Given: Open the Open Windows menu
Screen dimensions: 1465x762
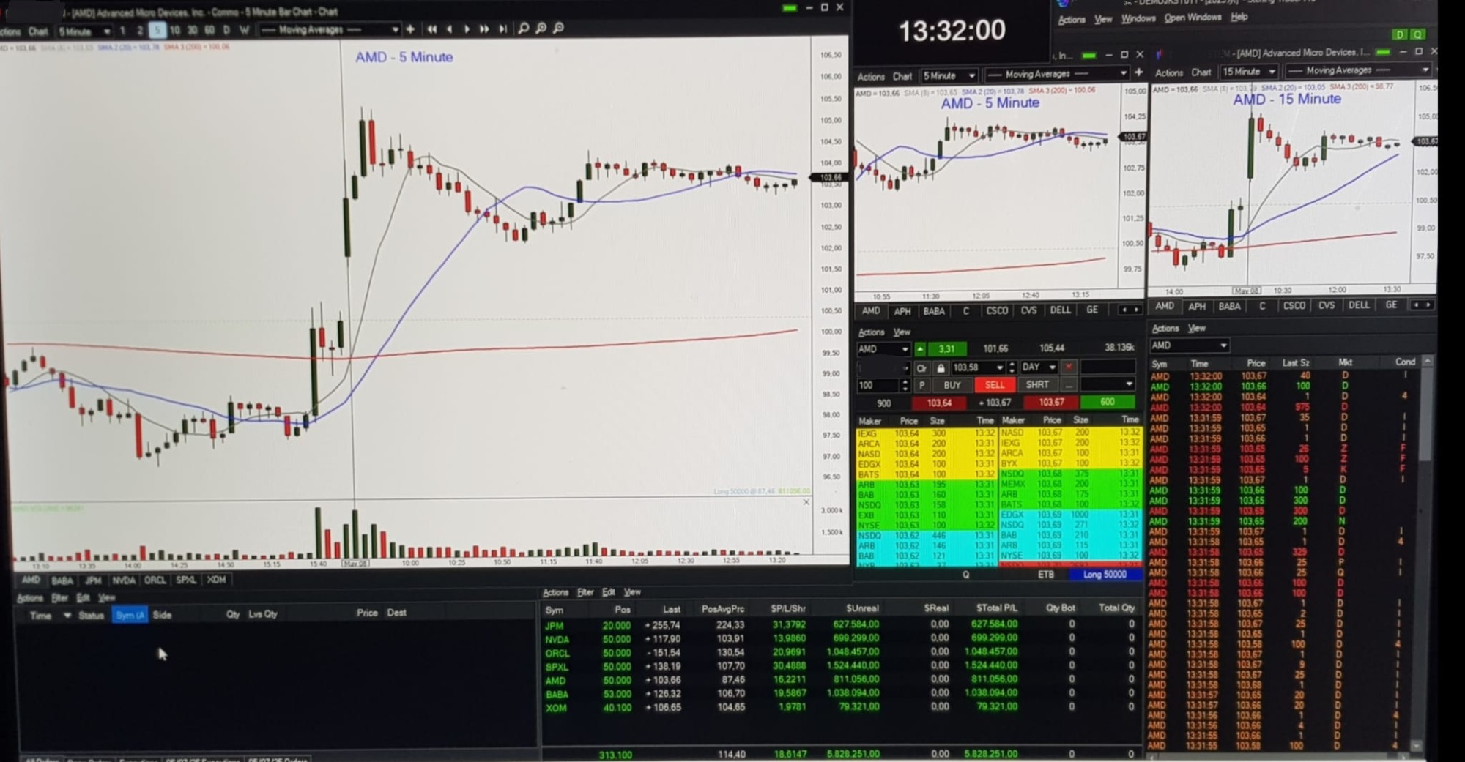Looking at the screenshot, I should point(1193,18).
